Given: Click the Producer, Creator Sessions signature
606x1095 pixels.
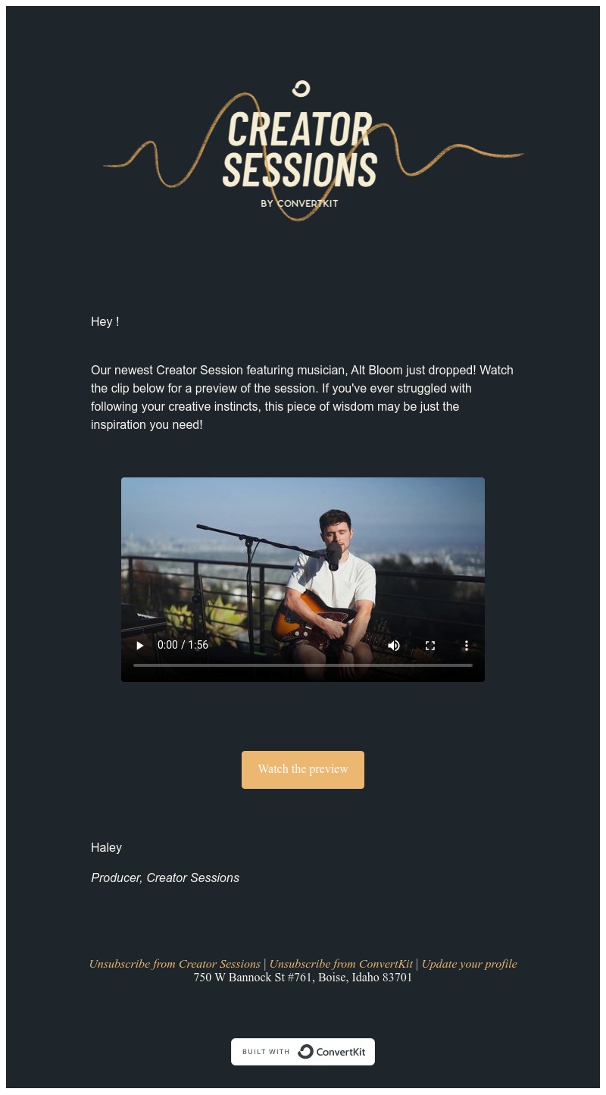Looking at the screenshot, I should point(165,878).
